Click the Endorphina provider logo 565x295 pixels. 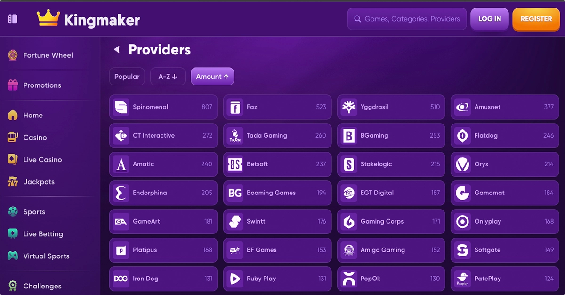tap(121, 193)
